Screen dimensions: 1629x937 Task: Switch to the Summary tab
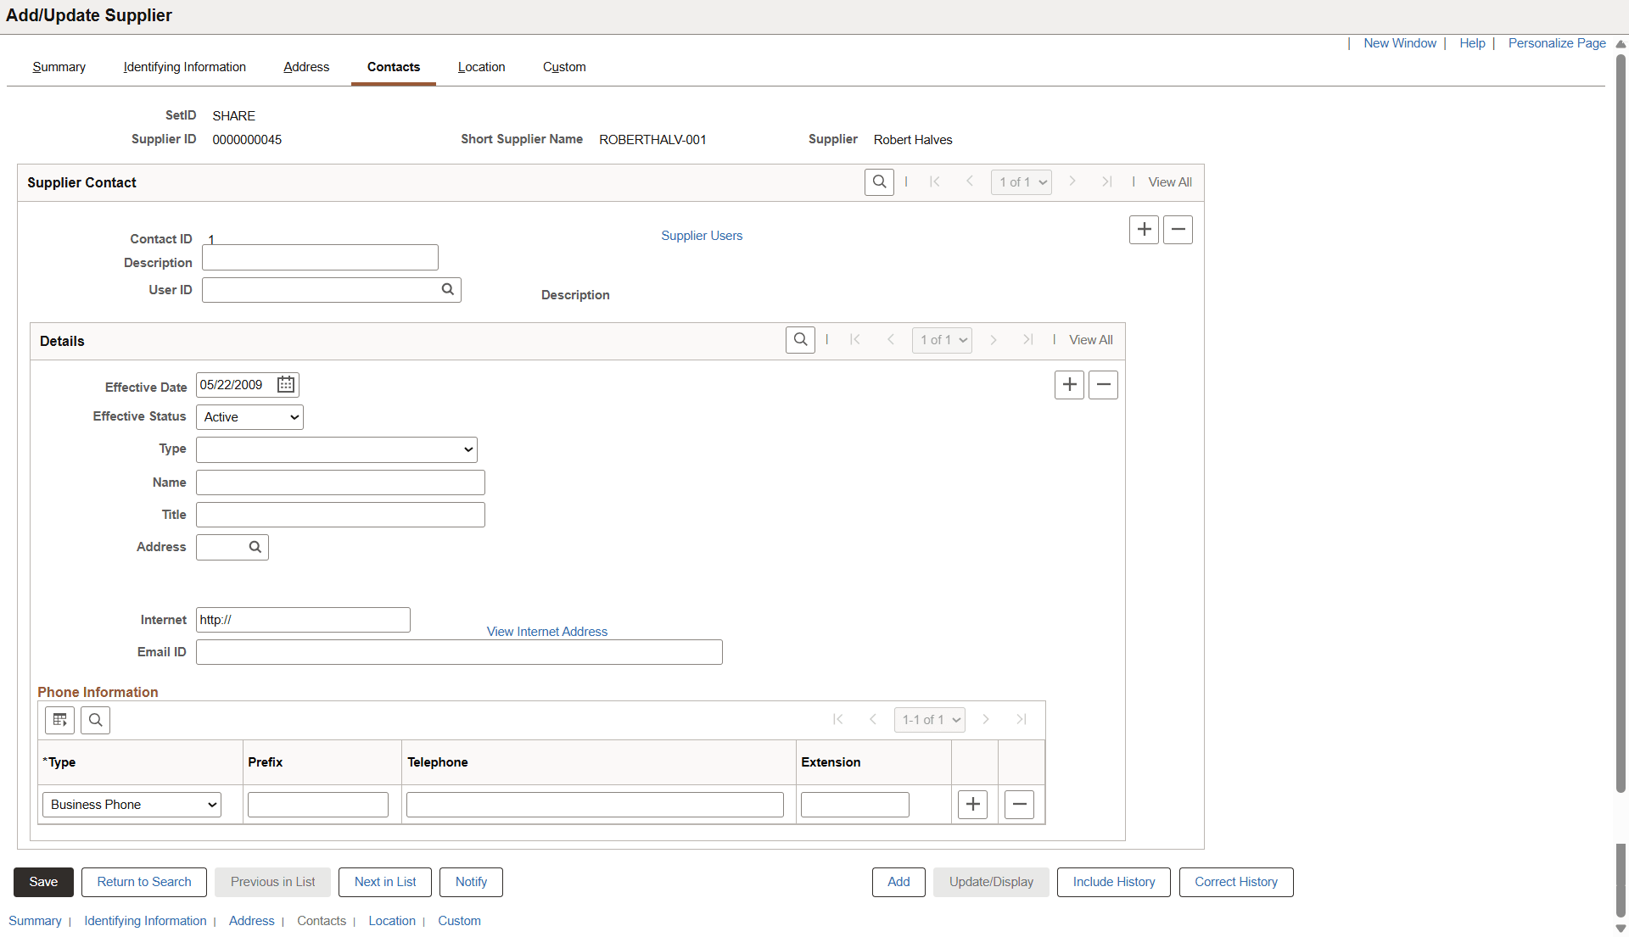pyautogui.click(x=58, y=67)
